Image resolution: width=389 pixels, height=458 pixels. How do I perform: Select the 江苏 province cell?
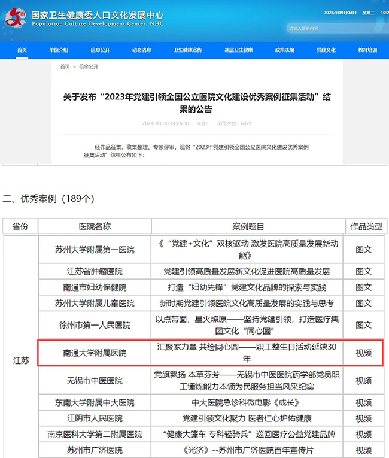pyautogui.click(x=21, y=360)
